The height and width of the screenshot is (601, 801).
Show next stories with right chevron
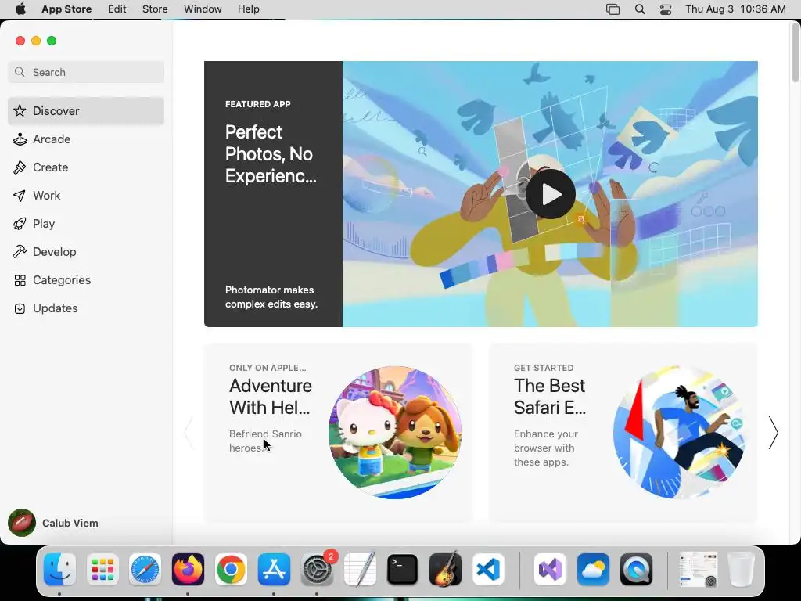coord(774,432)
